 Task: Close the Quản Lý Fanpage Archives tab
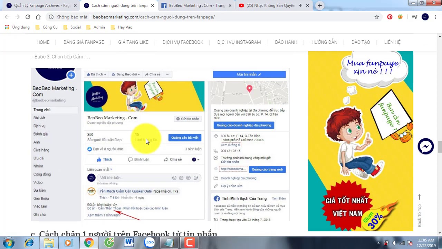tap(75, 6)
